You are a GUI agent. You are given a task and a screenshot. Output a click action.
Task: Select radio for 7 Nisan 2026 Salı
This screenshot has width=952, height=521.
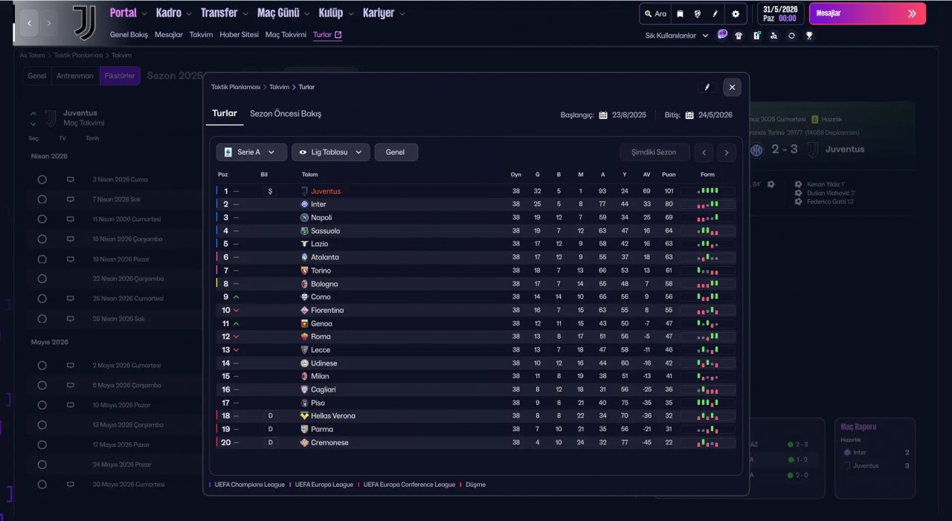coord(42,199)
